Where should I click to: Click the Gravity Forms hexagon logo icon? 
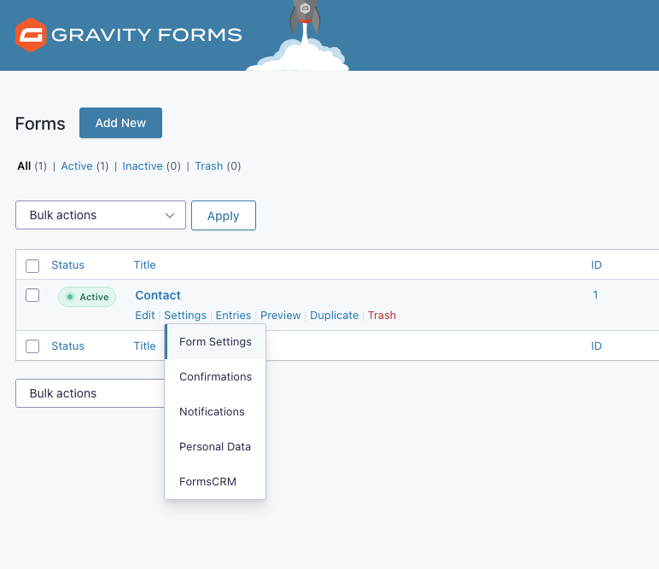coord(31,35)
